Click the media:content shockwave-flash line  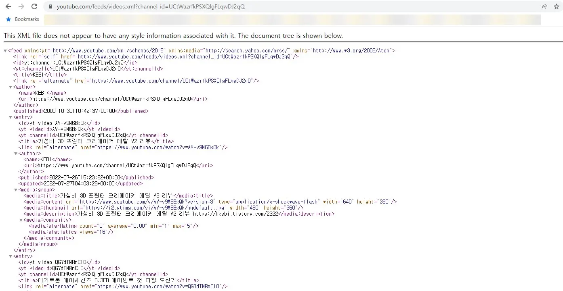pyautogui.click(x=210, y=202)
